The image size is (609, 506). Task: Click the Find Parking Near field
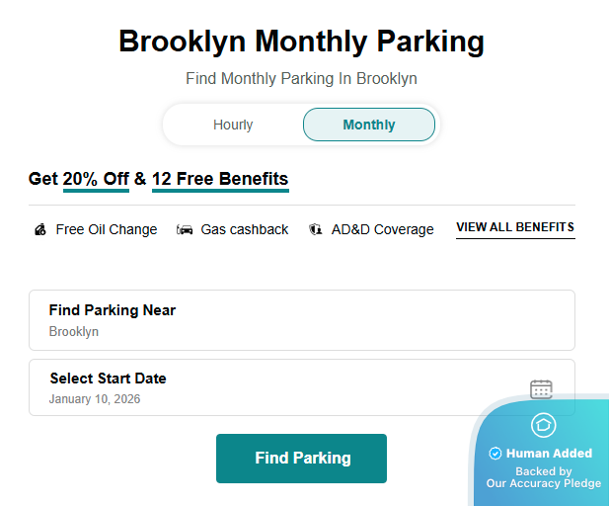pos(301,320)
